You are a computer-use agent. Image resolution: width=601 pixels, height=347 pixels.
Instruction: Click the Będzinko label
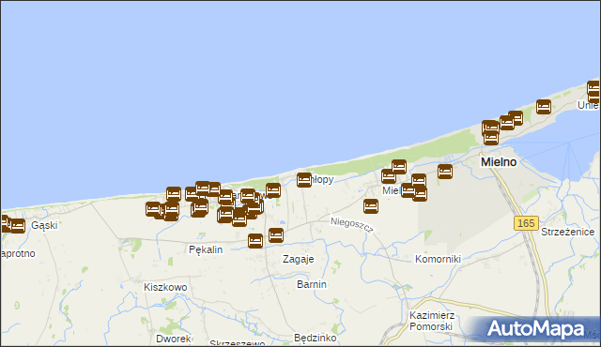pyautogui.click(x=316, y=338)
